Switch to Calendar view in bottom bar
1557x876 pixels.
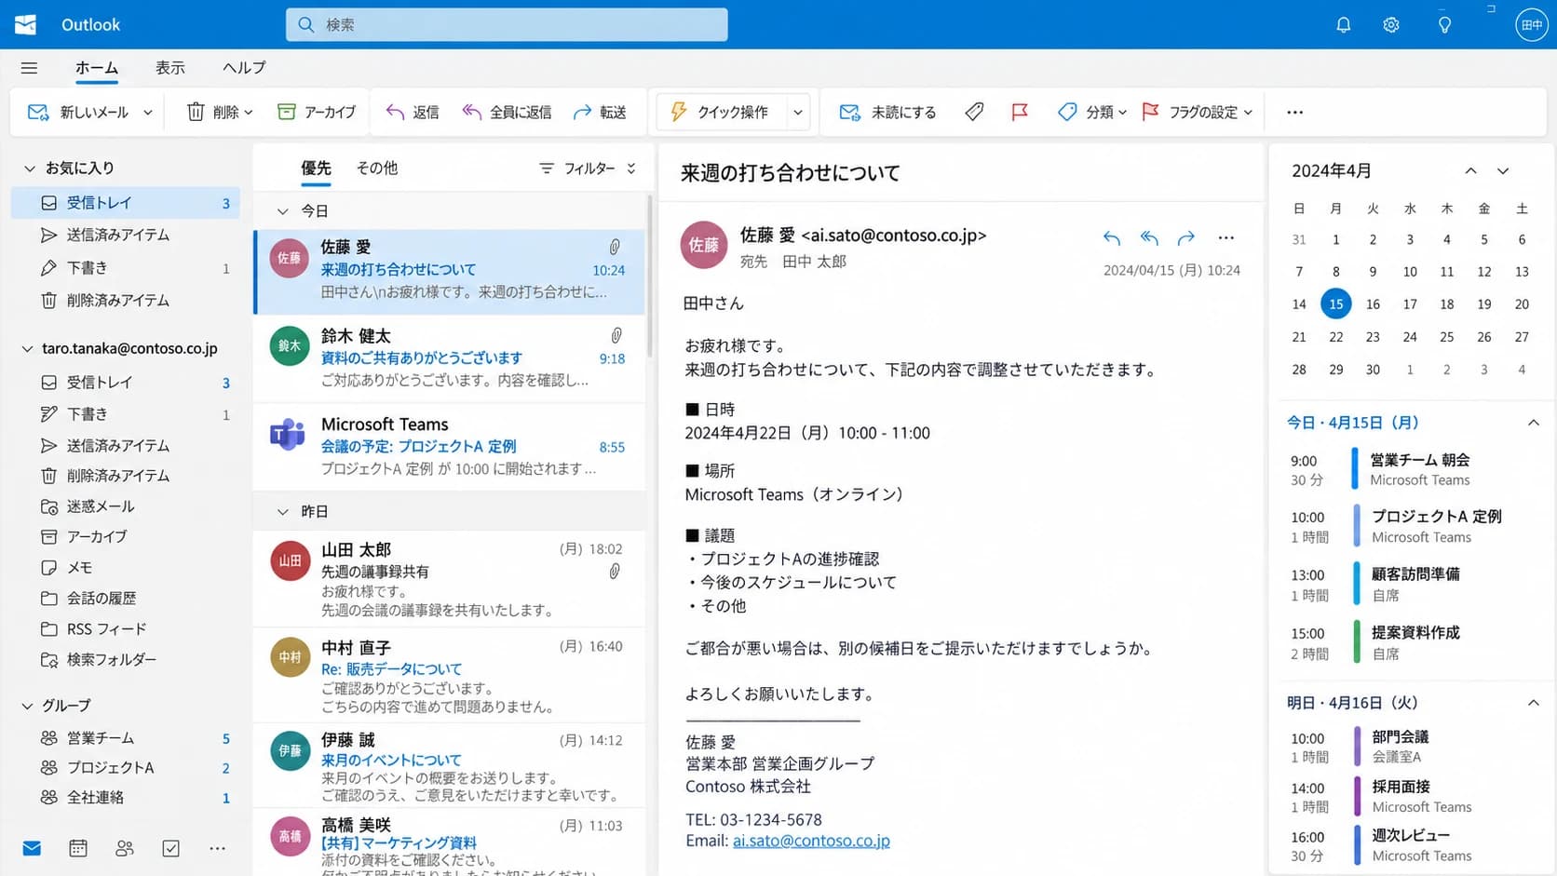click(x=78, y=848)
